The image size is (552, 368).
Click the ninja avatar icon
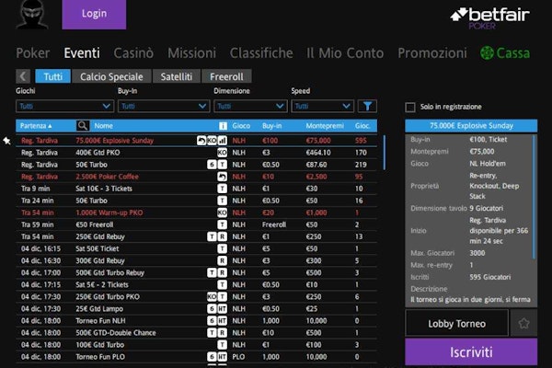32,14
